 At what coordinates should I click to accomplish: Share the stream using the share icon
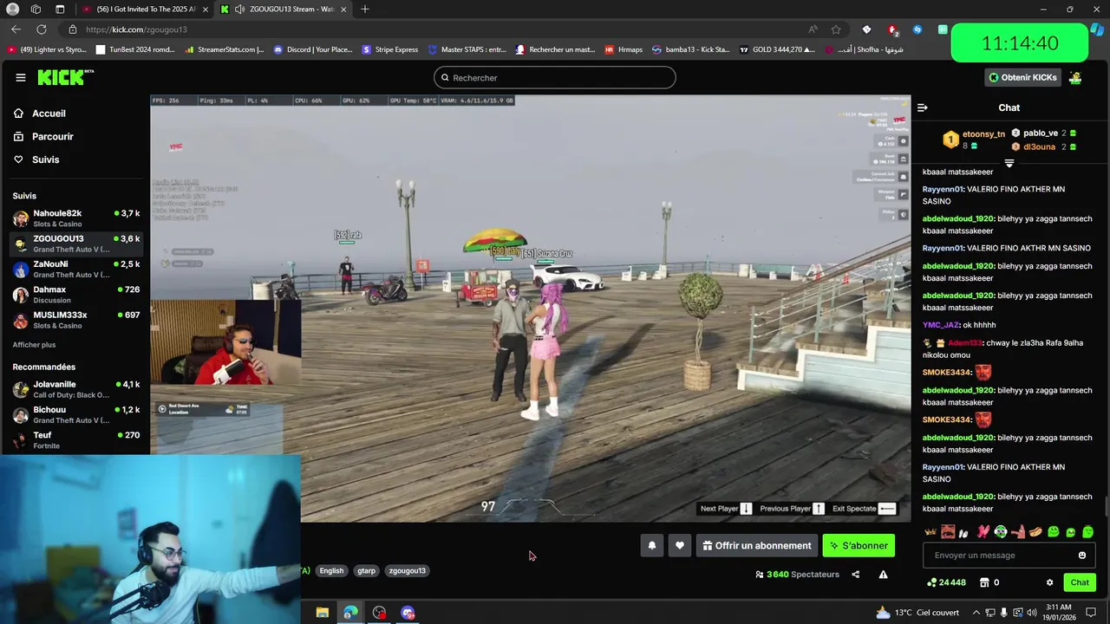(855, 574)
